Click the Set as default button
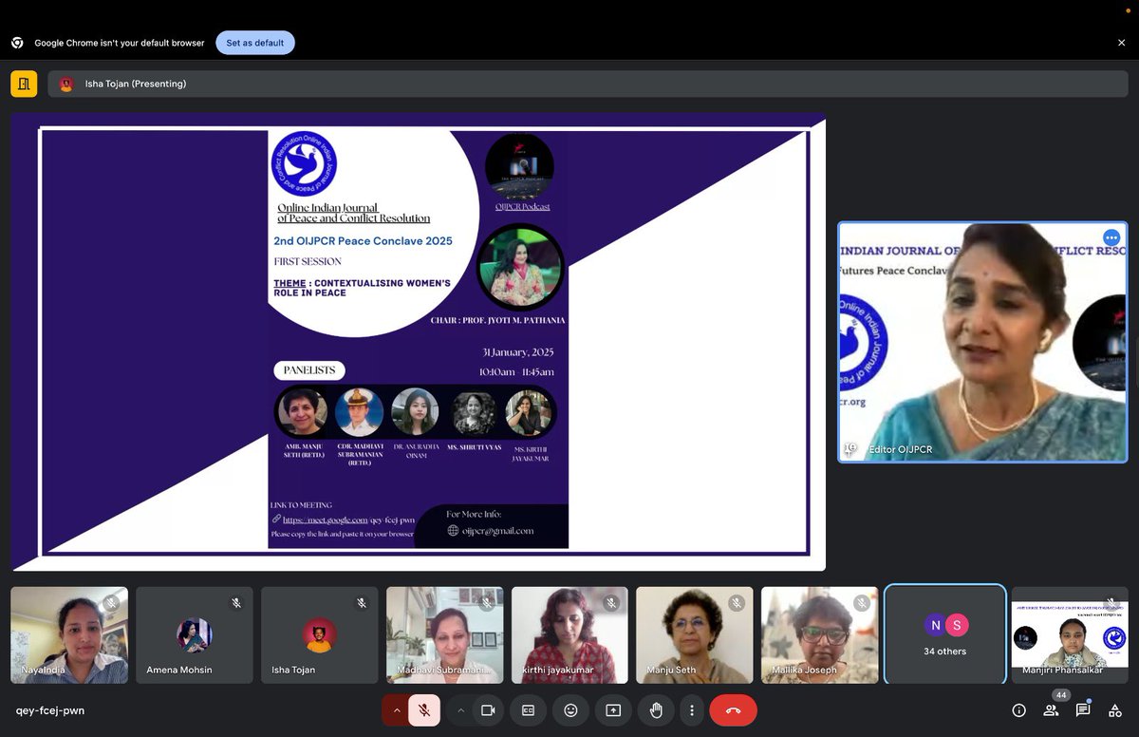The image size is (1139, 737). tap(255, 43)
